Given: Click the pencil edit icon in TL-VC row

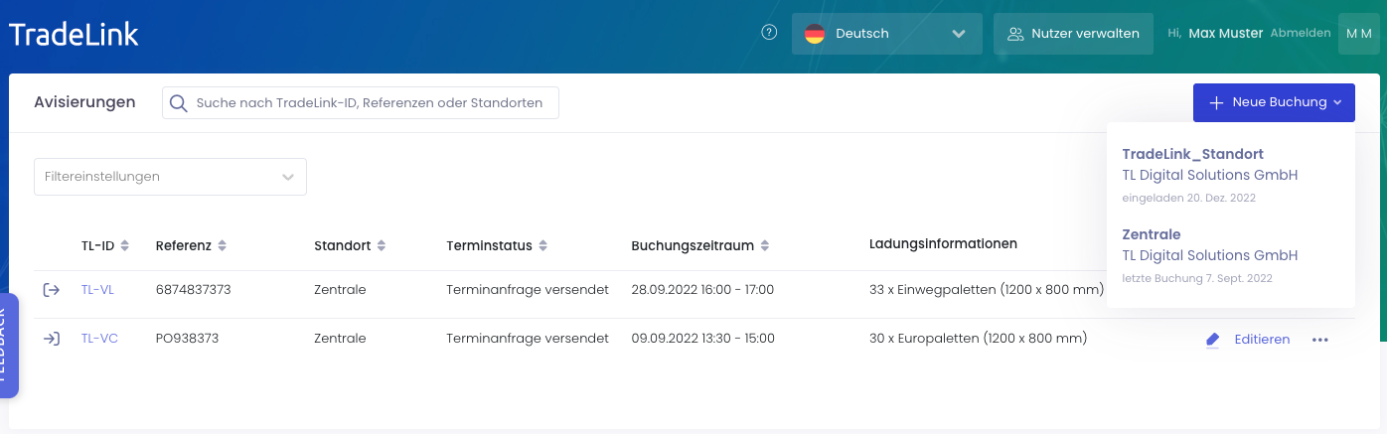Looking at the screenshot, I should [1212, 340].
